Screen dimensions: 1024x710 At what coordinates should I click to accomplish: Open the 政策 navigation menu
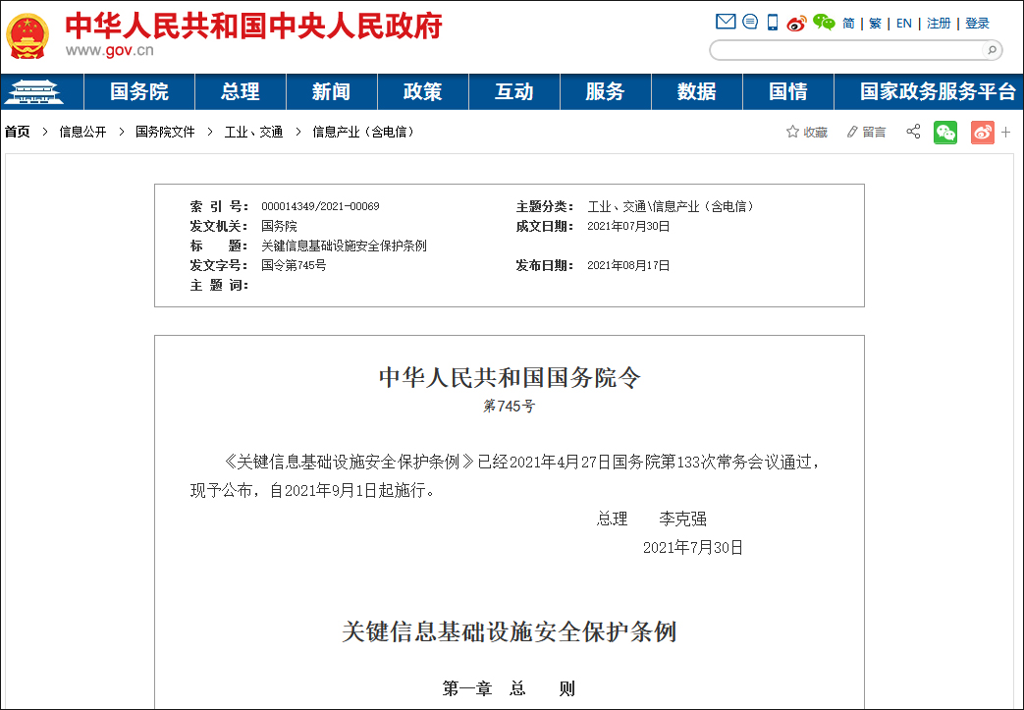[423, 91]
